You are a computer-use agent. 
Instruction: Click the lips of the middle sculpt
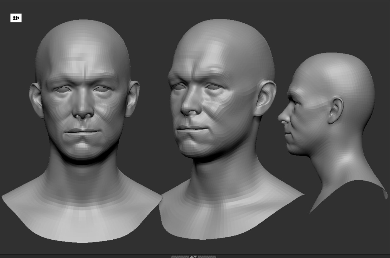[195, 129]
